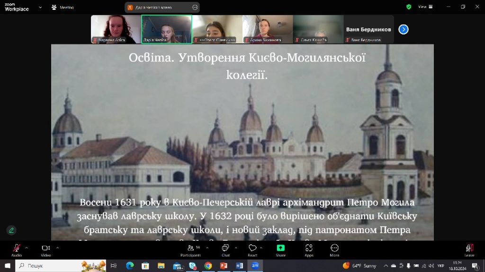This screenshot has height=272, width=485.
Task: Open Microsoft Store from taskbar
Action: click(145, 265)
